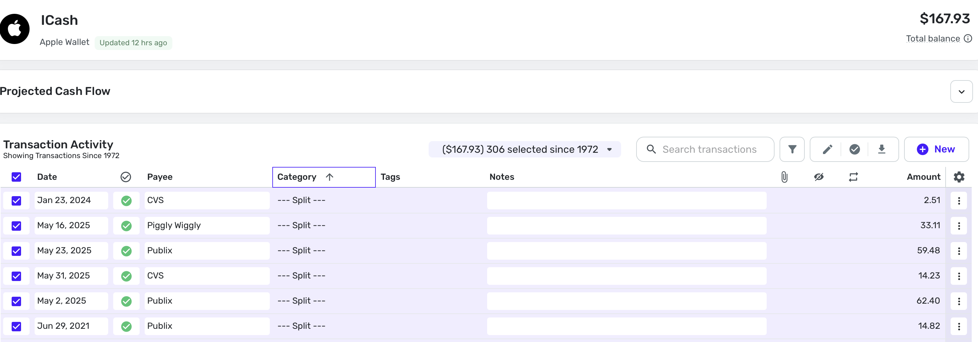The height and width of the screenshot is (342, 978).
Task: Sort by the Date column header
Action: (47, 177)
